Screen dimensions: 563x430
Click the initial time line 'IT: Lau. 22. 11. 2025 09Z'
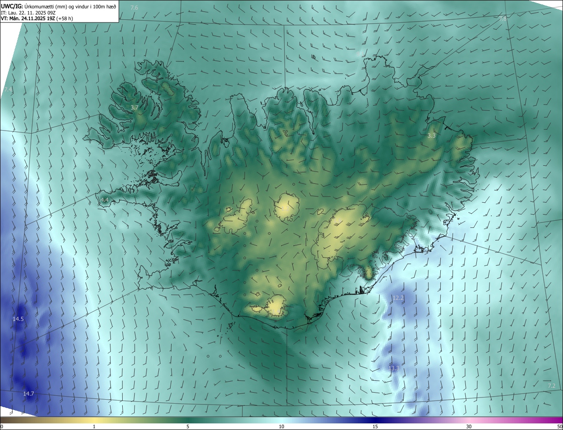[x=28, y=13]
